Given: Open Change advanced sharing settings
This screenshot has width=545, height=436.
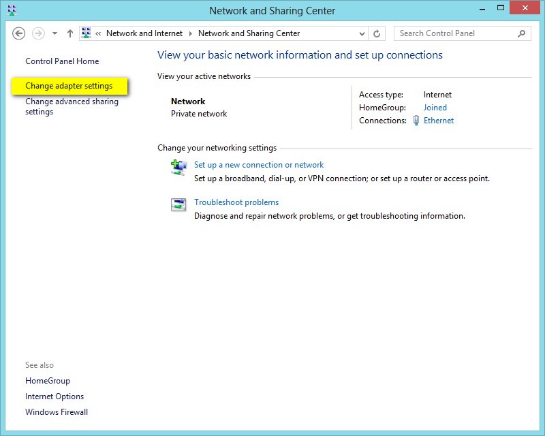Looking at the screenshot, I should pyautogui.click(x=72, y=106).
